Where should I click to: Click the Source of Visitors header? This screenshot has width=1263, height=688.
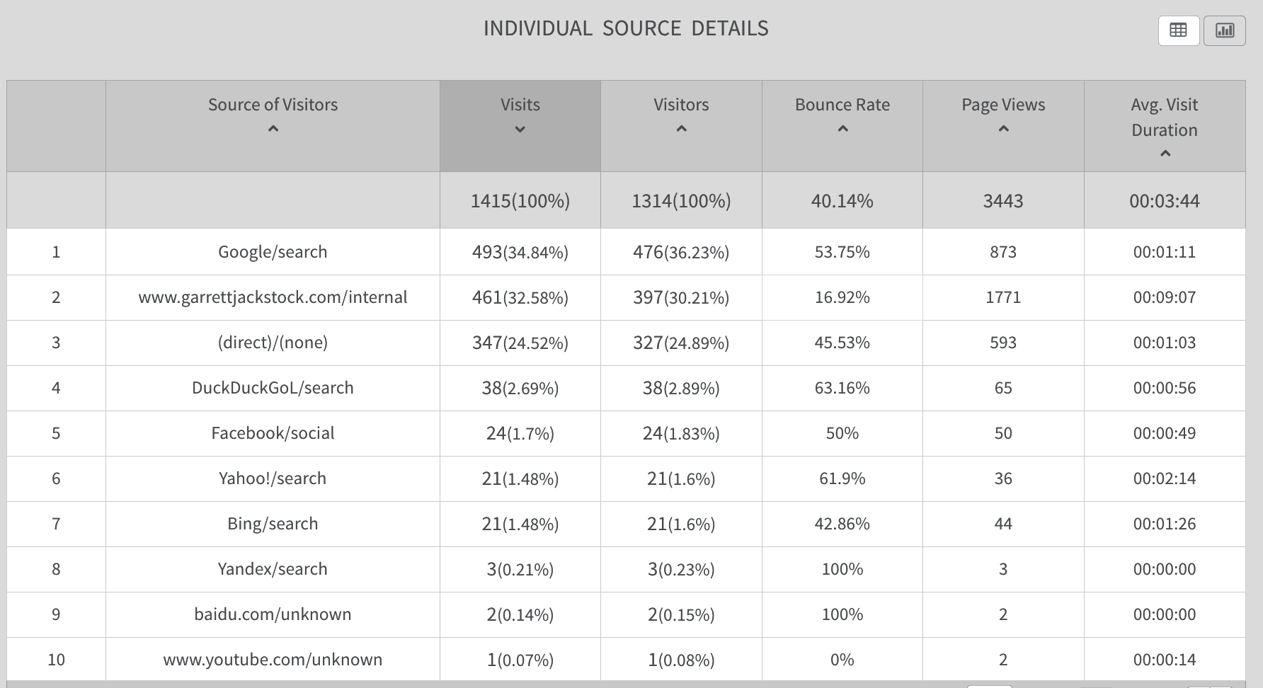273,105
